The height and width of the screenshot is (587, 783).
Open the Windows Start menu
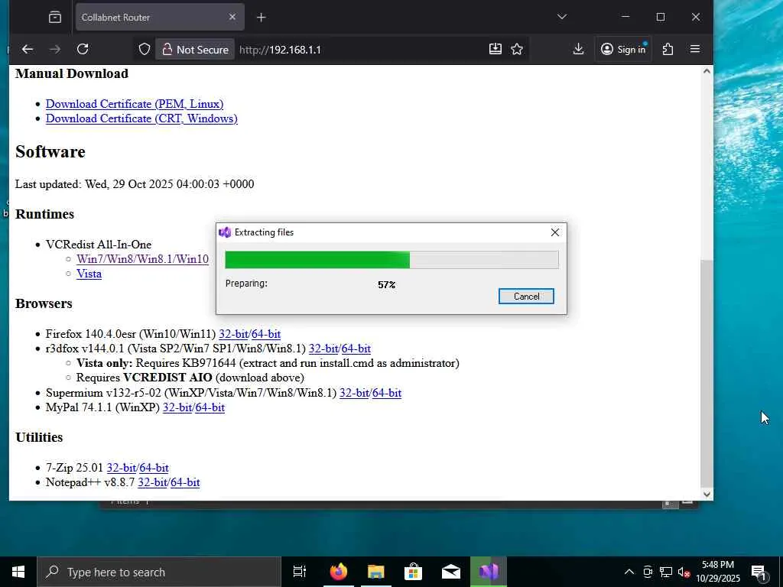tap(18, 572)
